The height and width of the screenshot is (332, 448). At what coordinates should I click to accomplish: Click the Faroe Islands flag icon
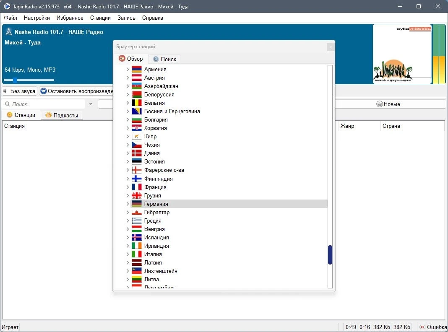[137, 170]
